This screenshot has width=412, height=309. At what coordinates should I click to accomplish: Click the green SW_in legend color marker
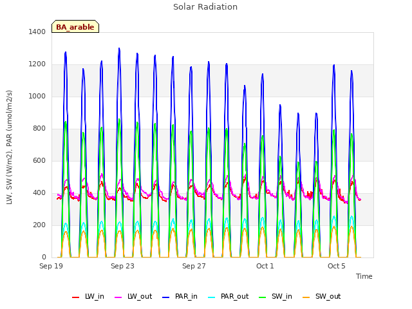tap(263, 297)
